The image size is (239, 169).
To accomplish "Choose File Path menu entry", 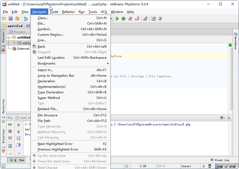I will click(71, 121).
